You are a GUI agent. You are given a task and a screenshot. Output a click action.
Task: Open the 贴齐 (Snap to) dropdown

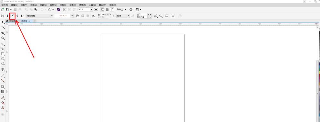(x=121, y=10)
